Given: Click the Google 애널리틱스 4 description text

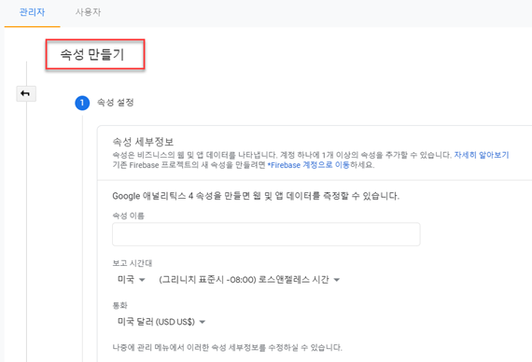Looking at the screenshot, I should coord(256,196).
